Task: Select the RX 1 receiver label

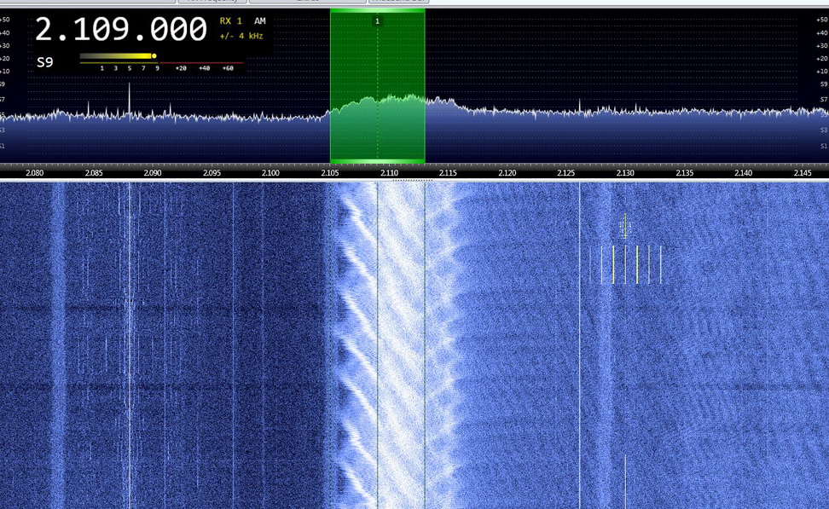Action: pos(230,21)
